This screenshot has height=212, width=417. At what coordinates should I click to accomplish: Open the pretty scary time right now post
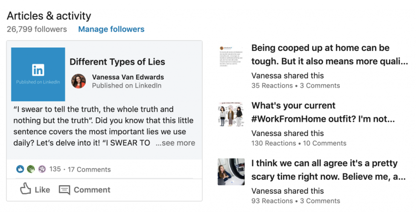point(329,170)
